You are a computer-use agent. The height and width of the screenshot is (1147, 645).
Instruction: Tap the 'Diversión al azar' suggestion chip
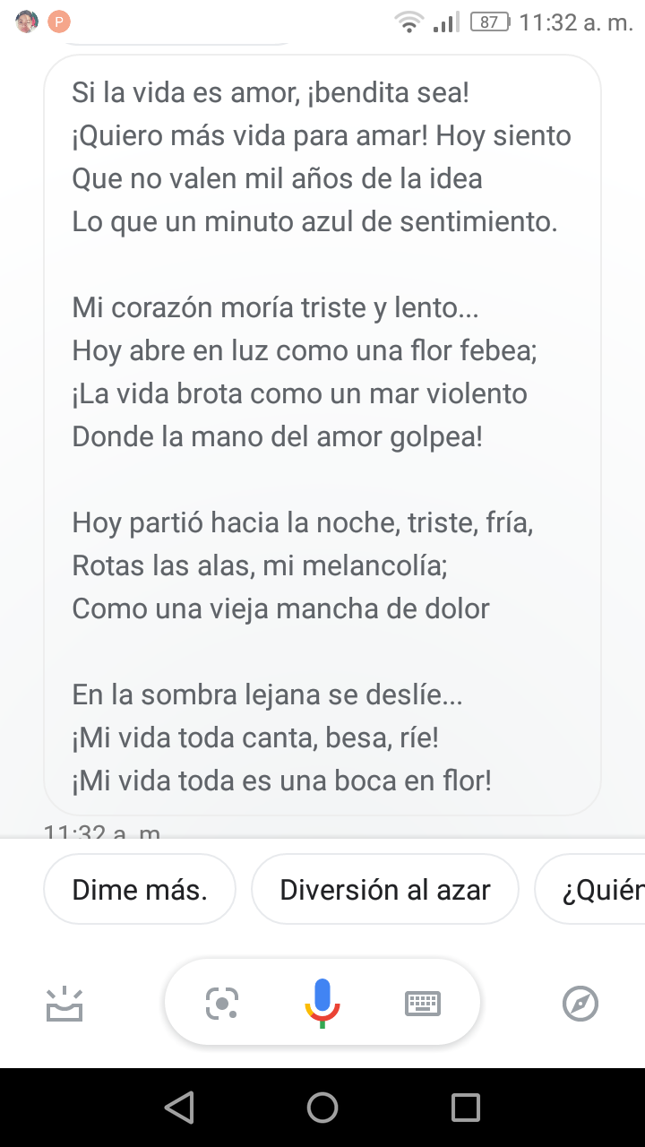click(385, 890)
